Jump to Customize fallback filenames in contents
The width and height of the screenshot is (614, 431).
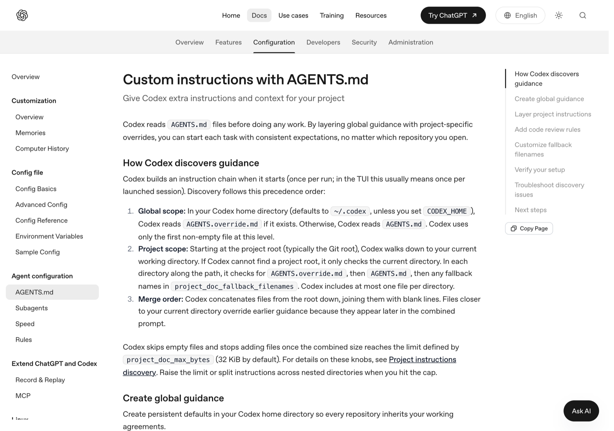pos(543,150)
